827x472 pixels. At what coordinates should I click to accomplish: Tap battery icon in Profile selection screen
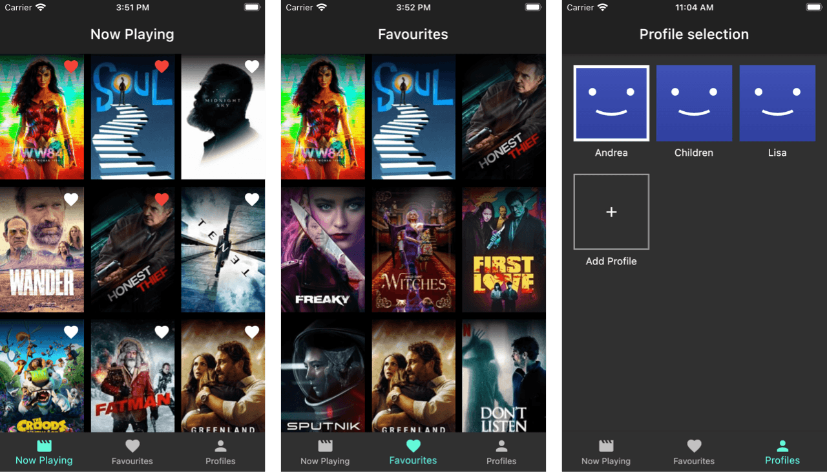(814, 7)
